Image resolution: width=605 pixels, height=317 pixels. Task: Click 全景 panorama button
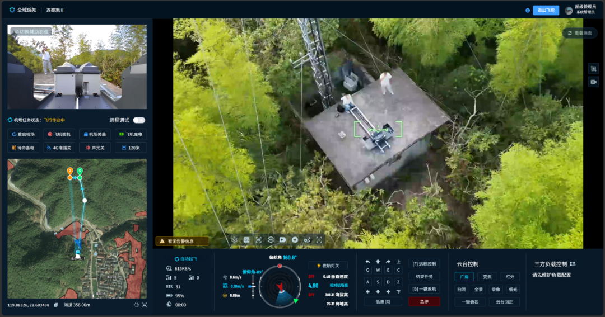478,289
